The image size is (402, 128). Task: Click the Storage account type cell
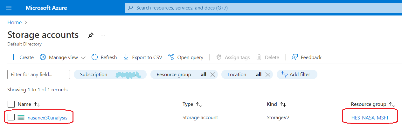(200, 118)
